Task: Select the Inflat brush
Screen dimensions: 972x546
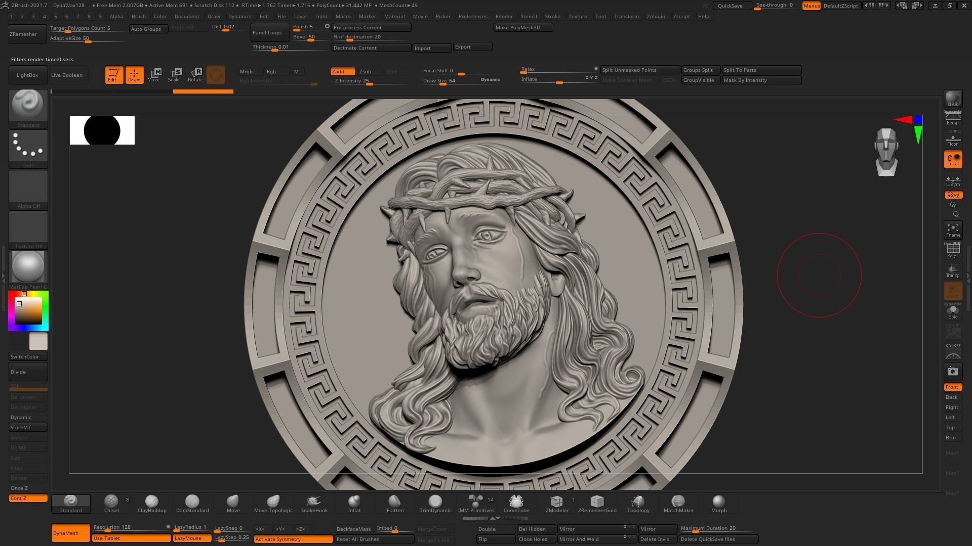Action: 354,504
